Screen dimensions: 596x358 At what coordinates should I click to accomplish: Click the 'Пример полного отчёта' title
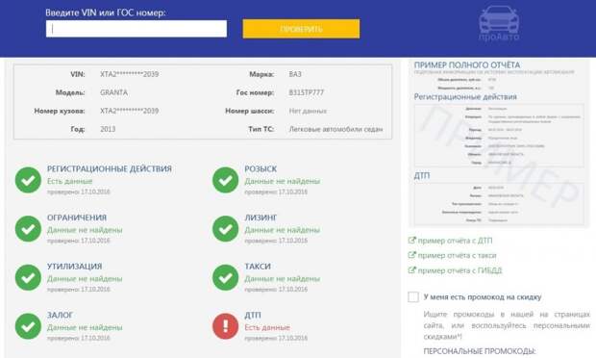coord(467,65)
